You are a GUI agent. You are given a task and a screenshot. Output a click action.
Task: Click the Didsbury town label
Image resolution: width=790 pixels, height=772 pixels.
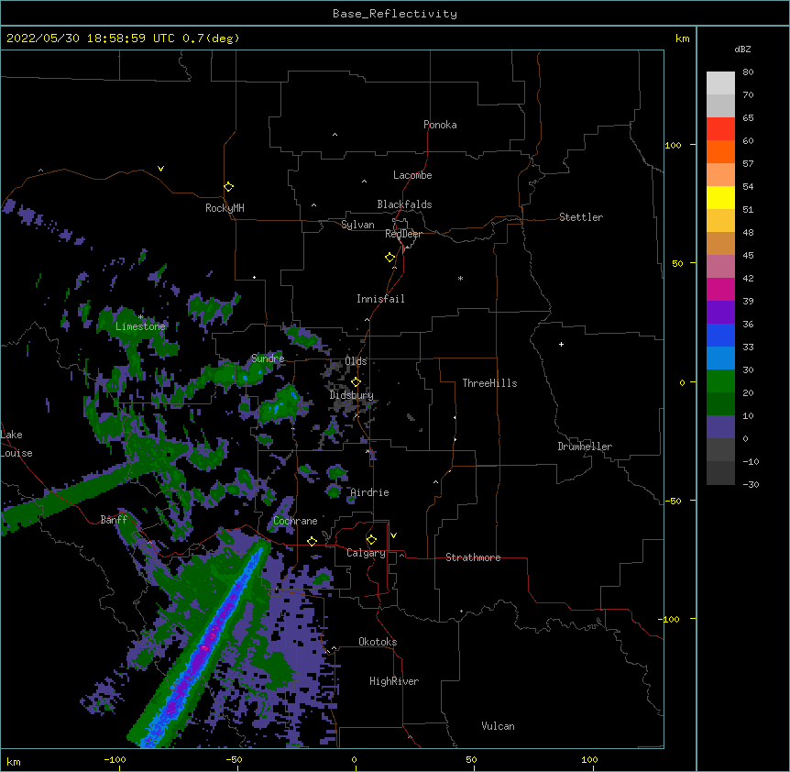352,395
